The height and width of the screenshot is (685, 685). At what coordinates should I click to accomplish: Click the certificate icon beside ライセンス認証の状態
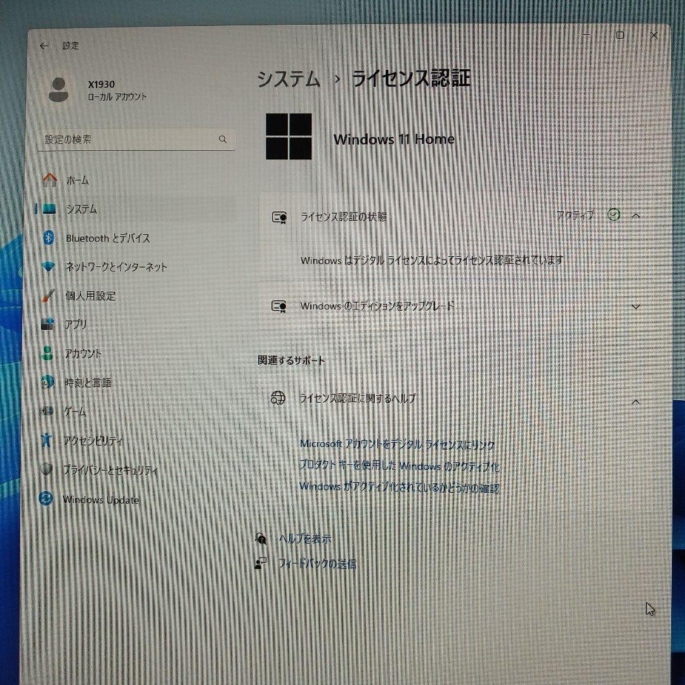[x=279, y=217]
